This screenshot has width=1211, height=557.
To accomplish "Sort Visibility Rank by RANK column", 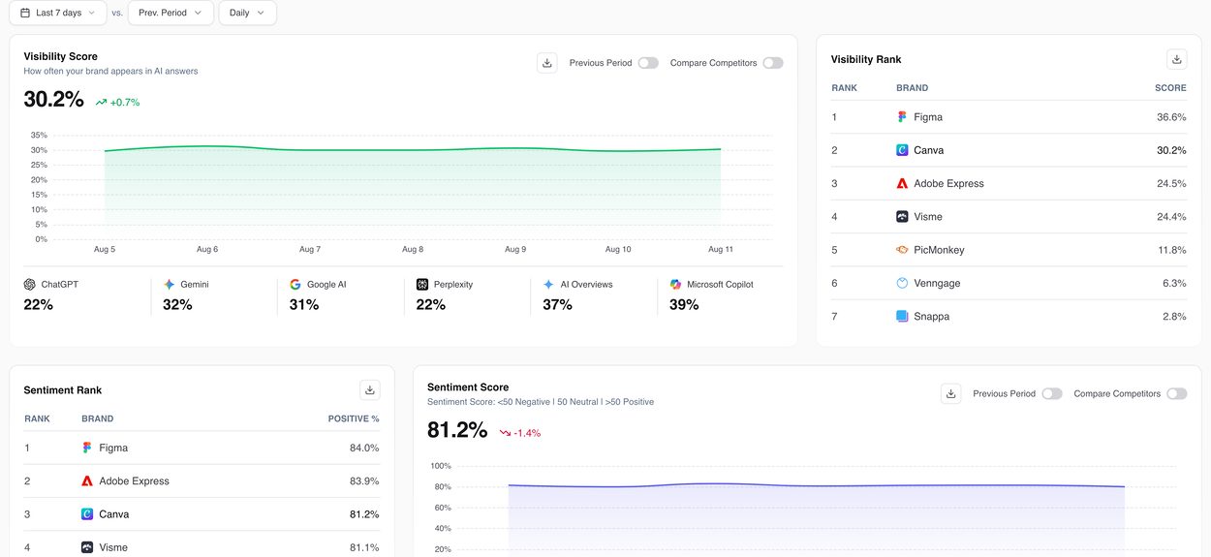I will click(x=845, y=88).
